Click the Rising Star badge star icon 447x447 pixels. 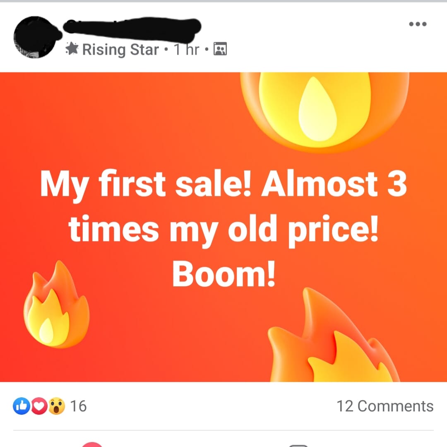72,48
